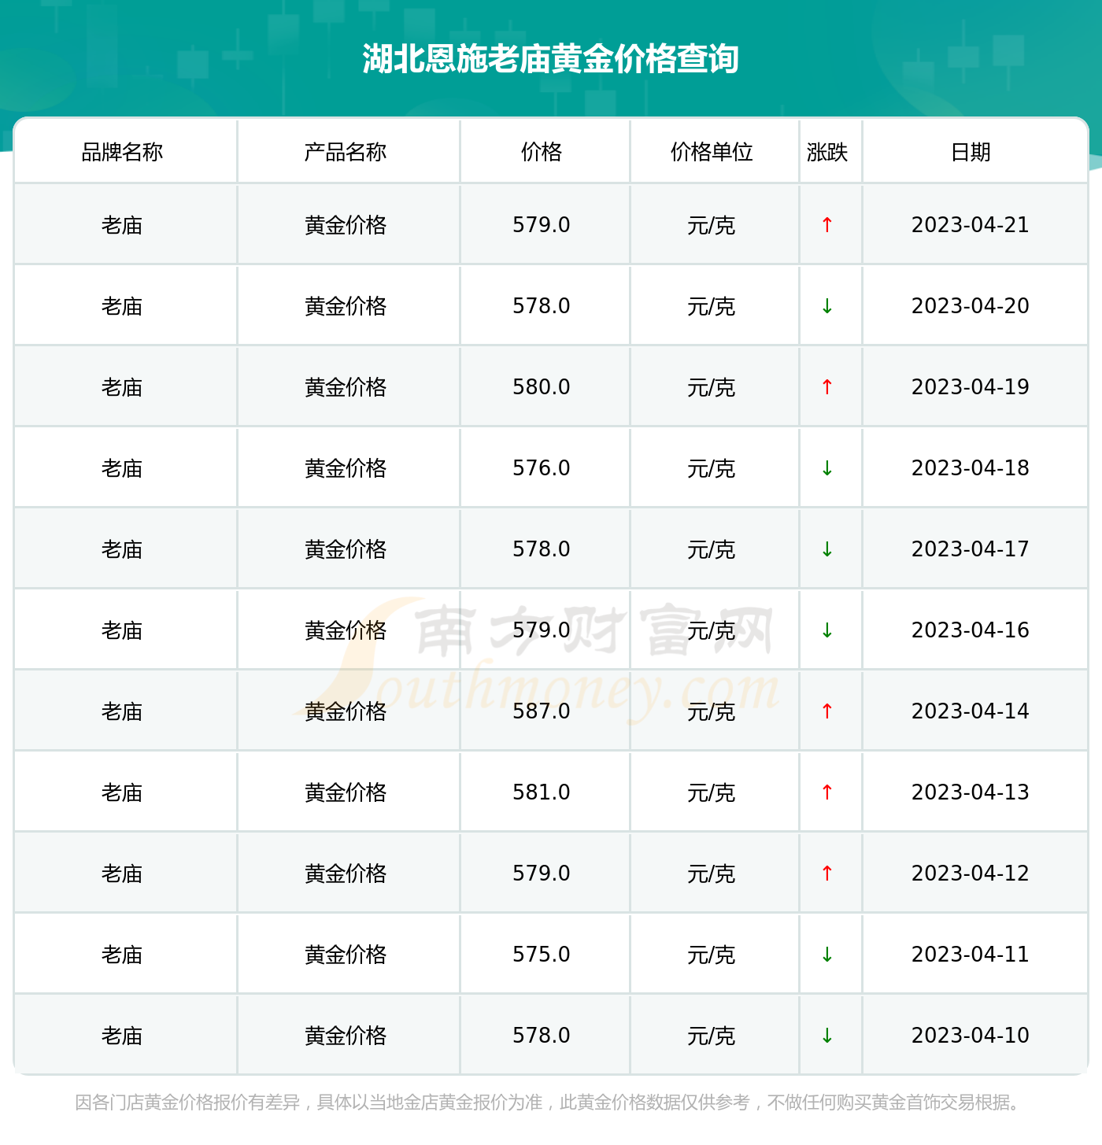This screenshot has width=1102, height=1145.
Task: Select the date 2023-04-12
Action: coord(971,874)
